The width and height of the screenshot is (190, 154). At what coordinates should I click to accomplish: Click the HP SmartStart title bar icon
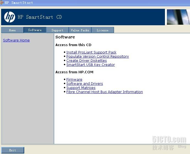pyautogui.click(x=1, y=2)
